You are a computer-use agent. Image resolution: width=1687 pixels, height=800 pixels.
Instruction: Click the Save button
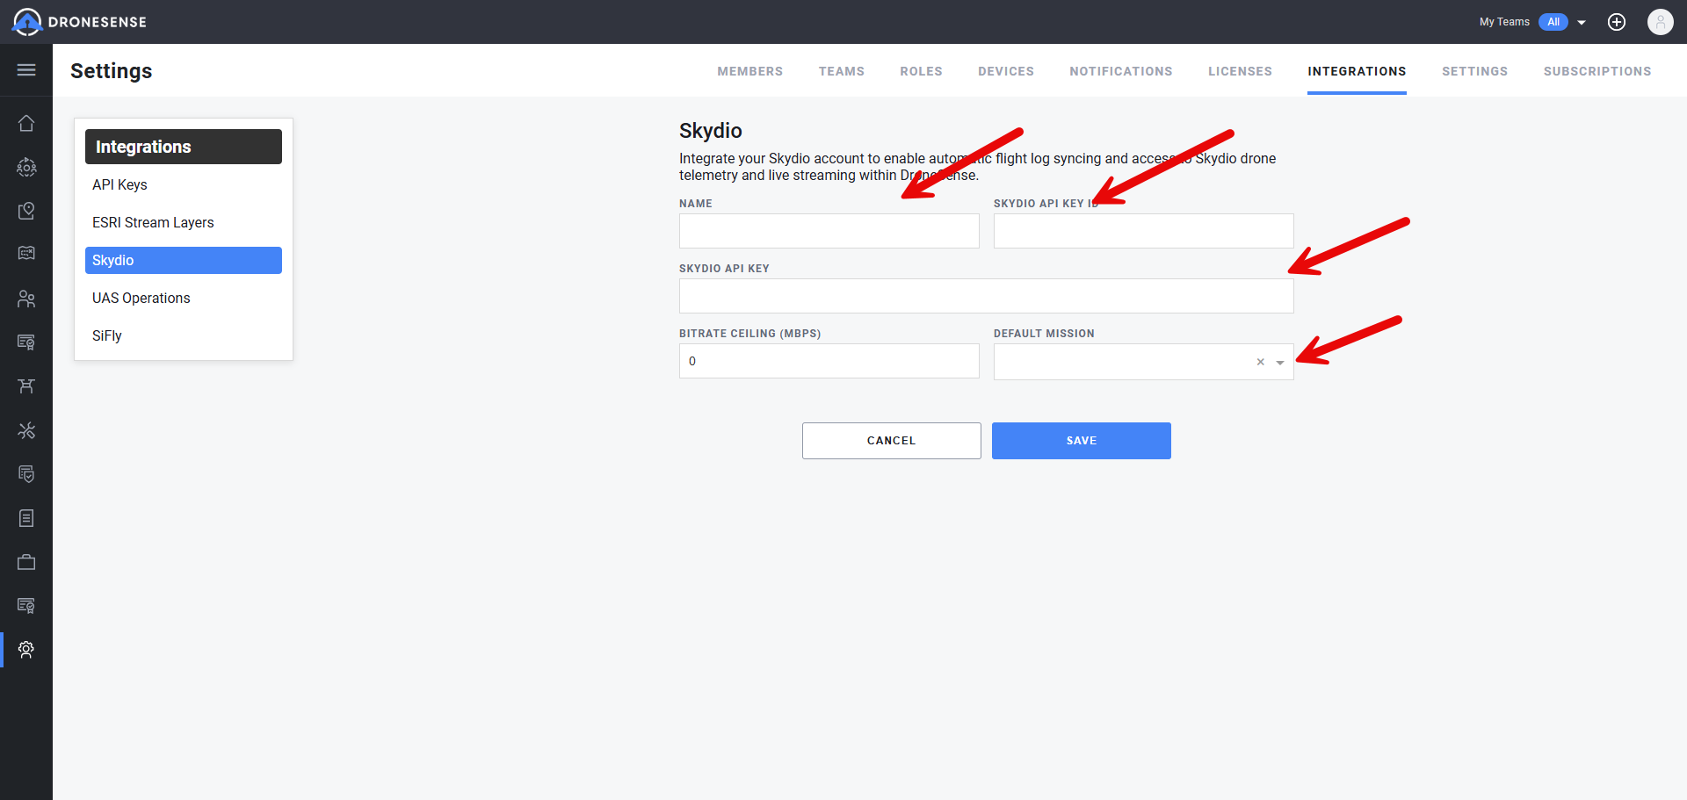[1082, 441]
